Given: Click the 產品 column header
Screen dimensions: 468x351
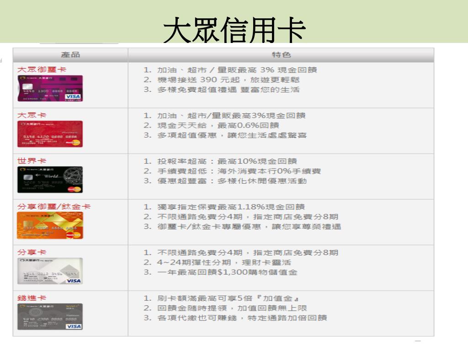Looking at the screenshot, I should coord(70,55).
